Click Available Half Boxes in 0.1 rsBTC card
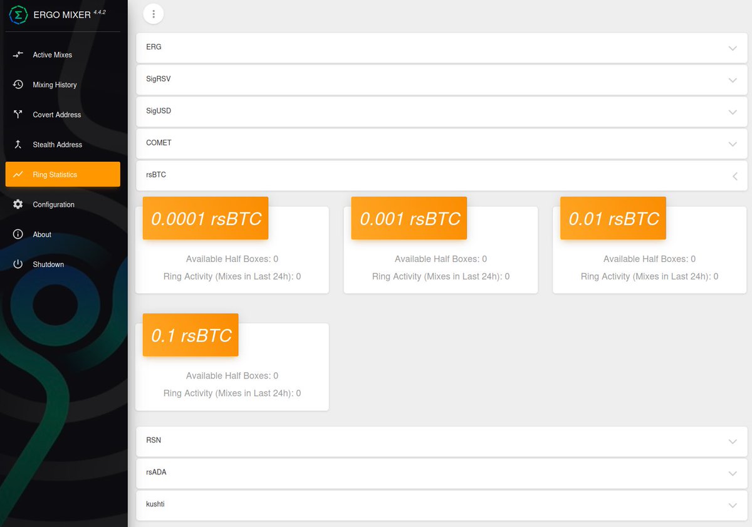 coord(232,376)
